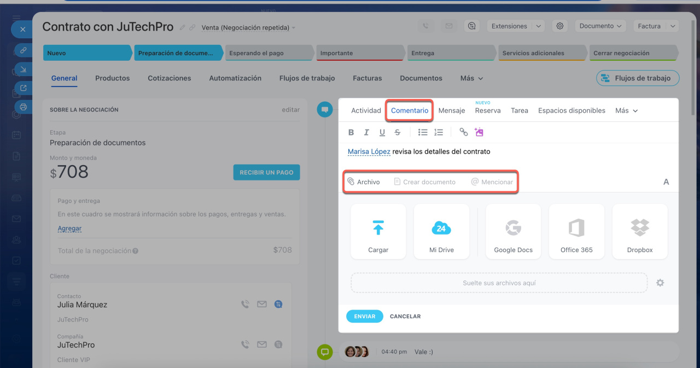Click the insert link icon
The width and height of the screenshot is (700, 368).
[x=463, y=132]
